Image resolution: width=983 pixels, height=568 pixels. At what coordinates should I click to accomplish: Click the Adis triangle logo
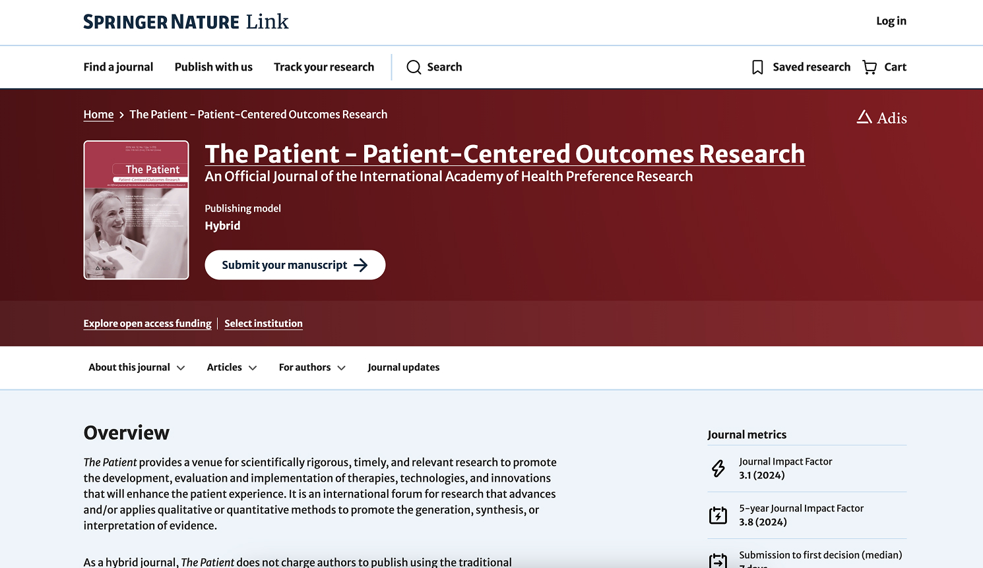click(864, 117)
